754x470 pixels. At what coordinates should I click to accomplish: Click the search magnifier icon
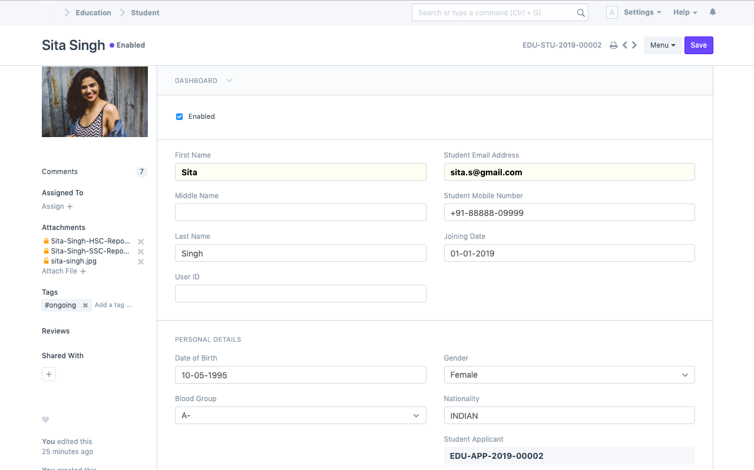(x=581, y=13)
